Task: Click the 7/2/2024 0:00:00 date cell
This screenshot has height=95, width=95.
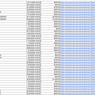Action: pyautogui.click(x=34, y=43)
